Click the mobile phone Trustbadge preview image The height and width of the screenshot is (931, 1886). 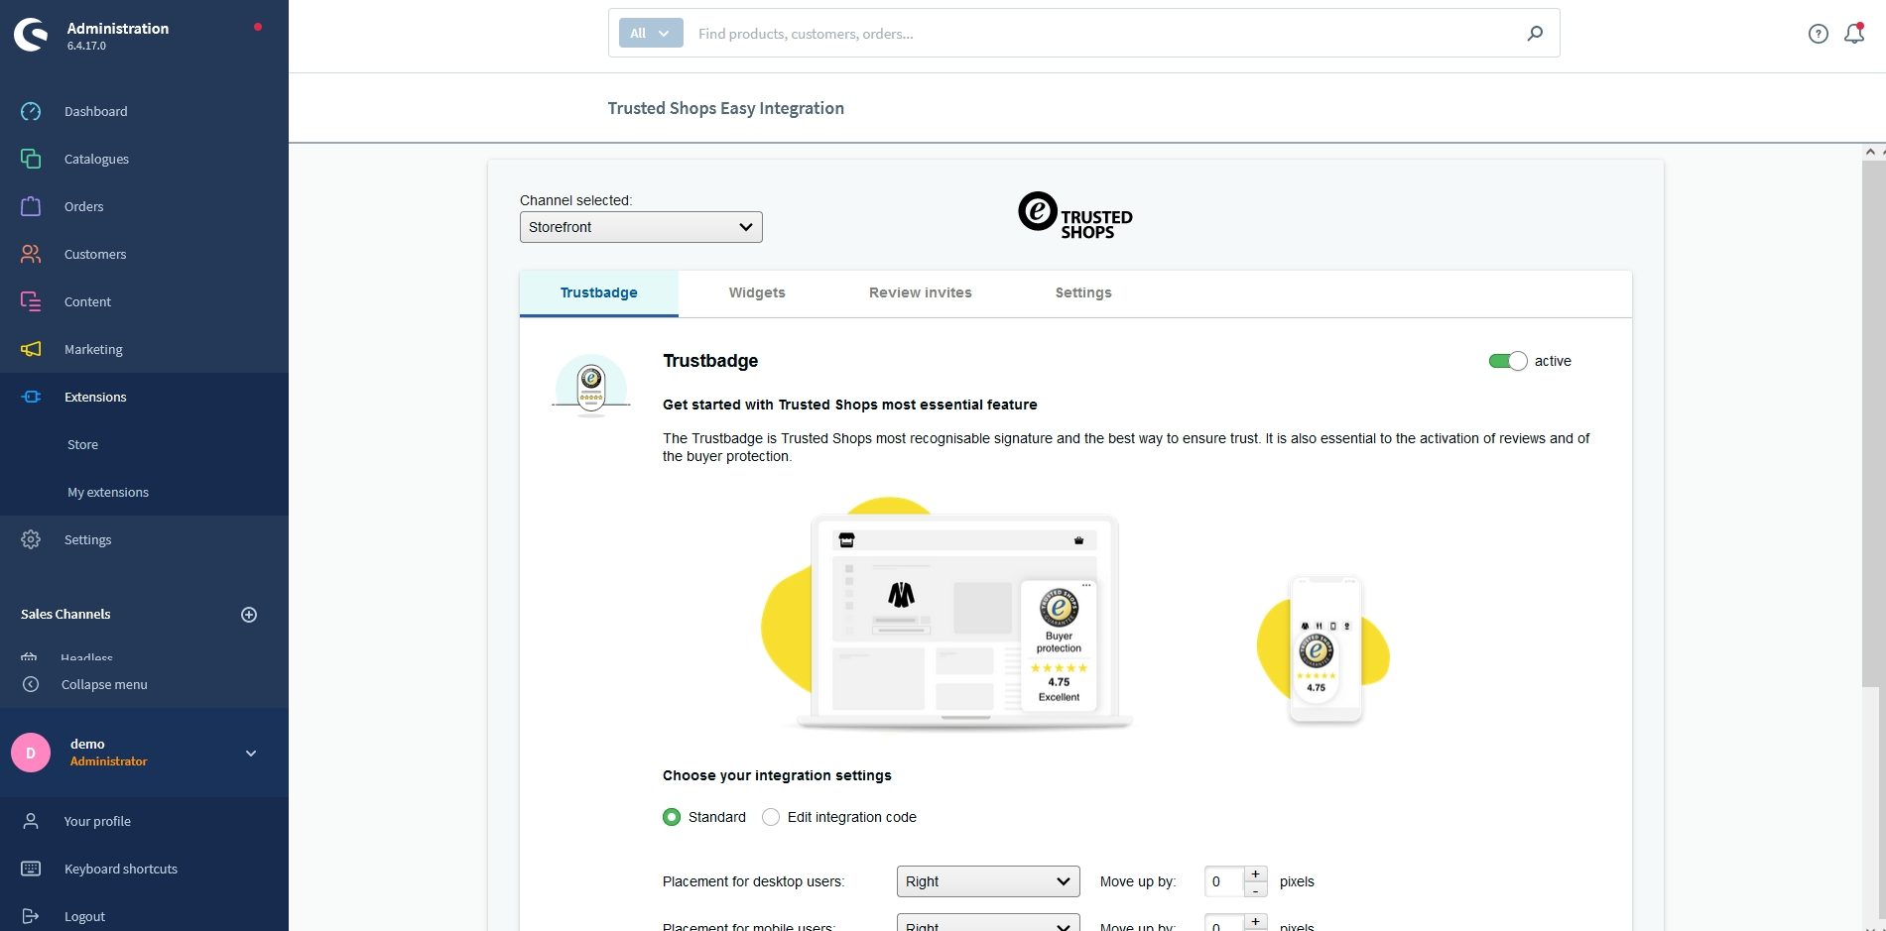1324,649
